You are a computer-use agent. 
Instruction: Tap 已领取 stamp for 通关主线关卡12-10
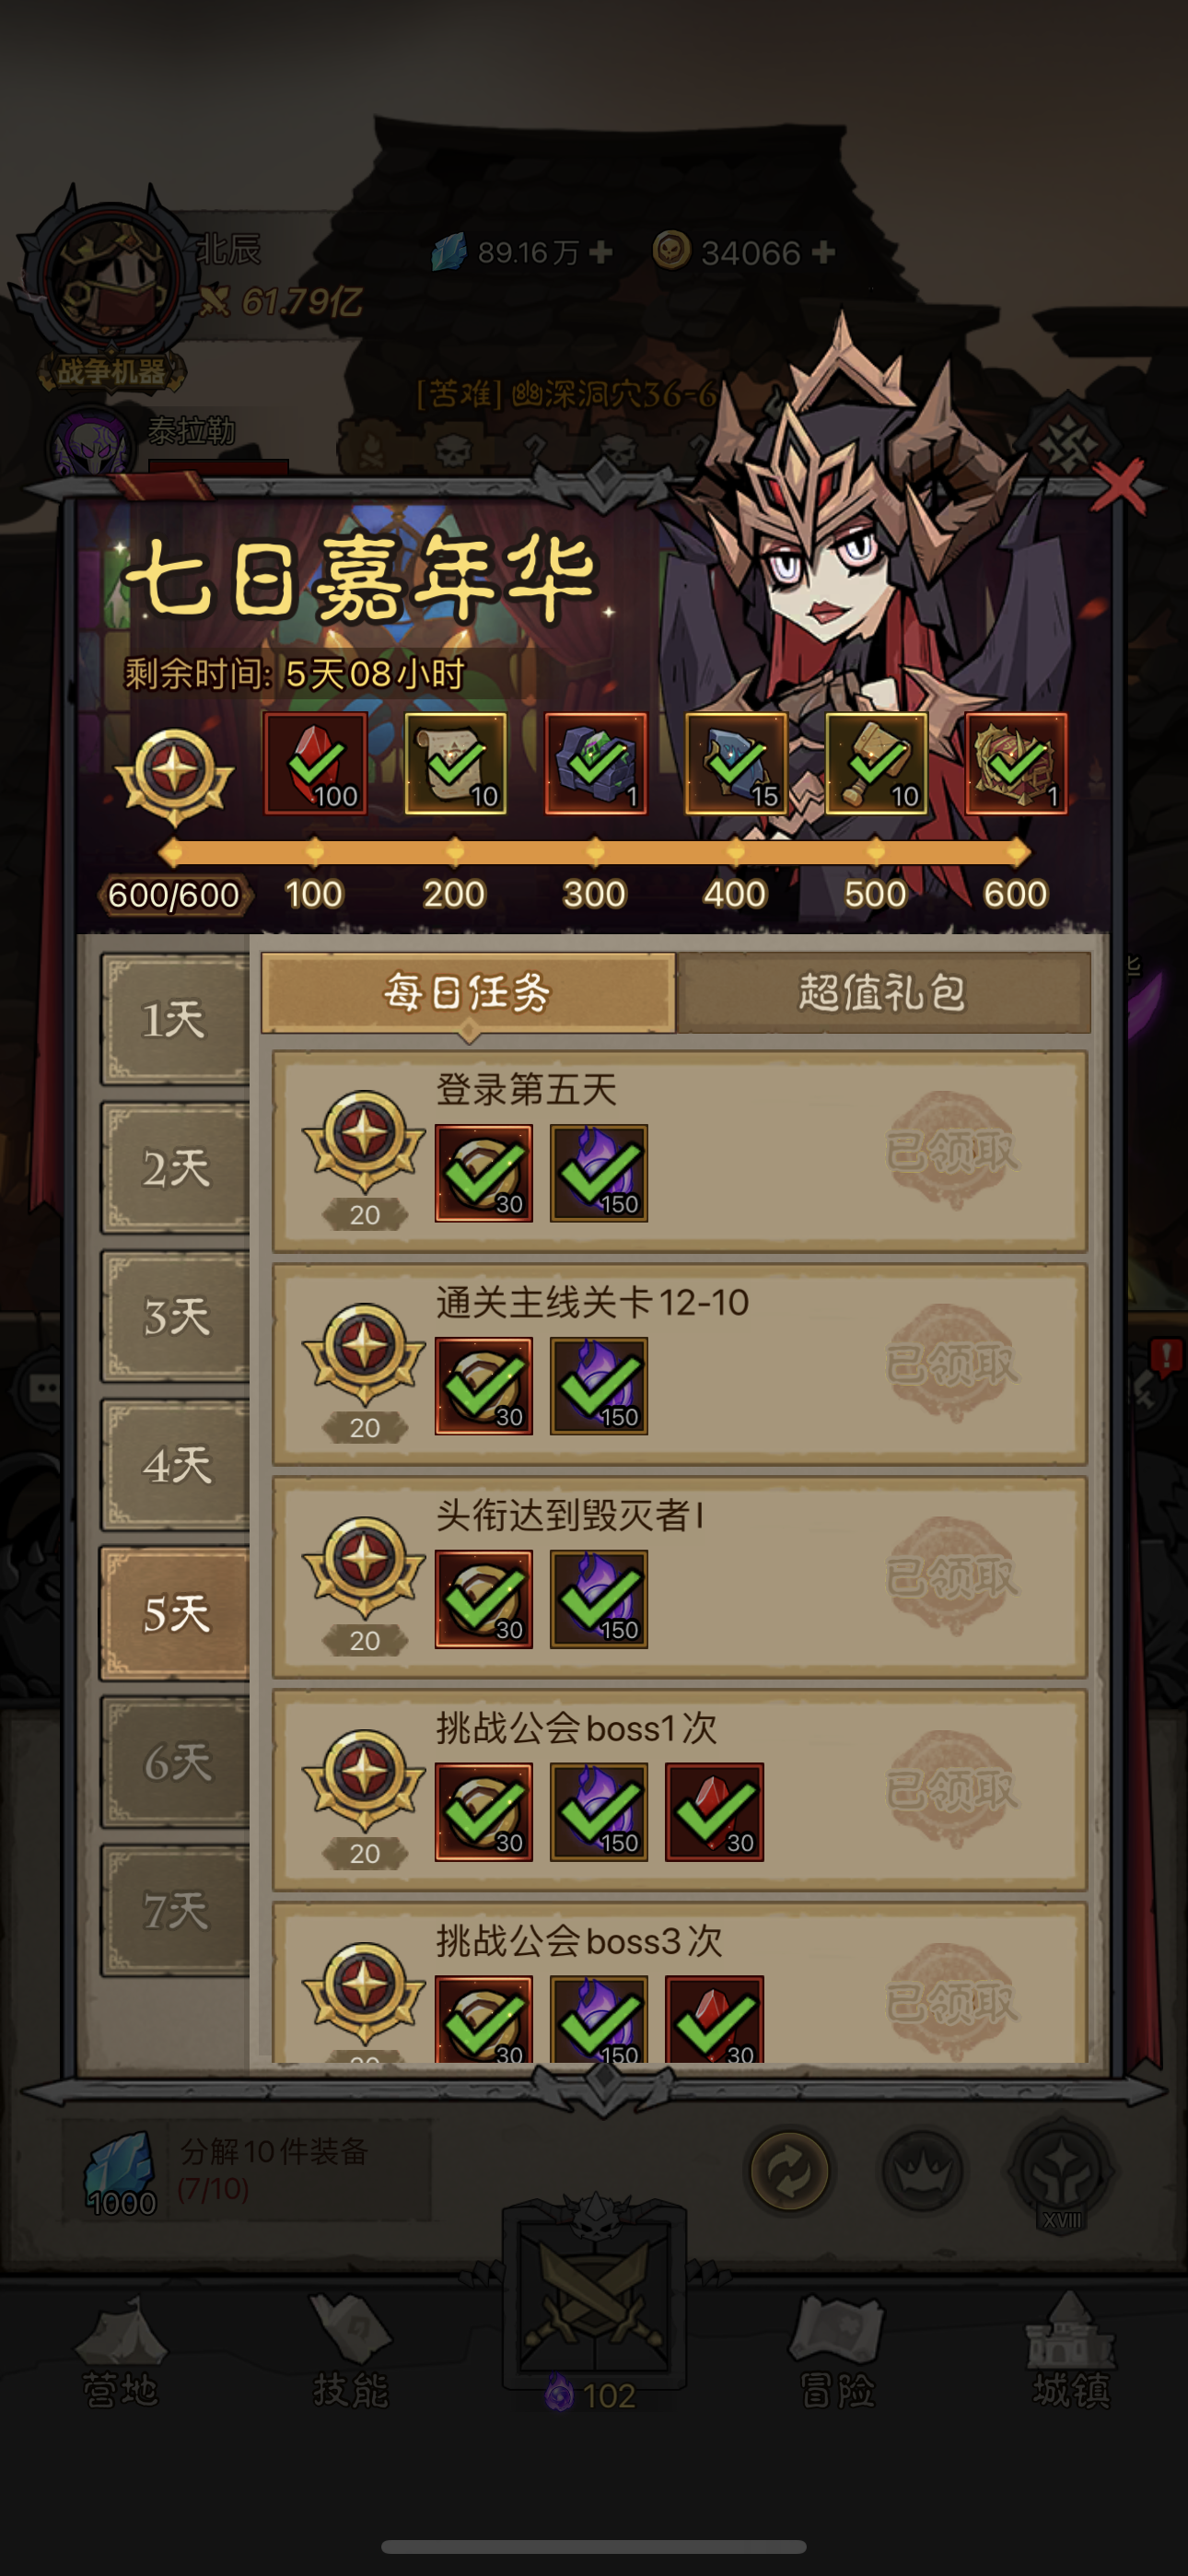[x=951, y=1364]
